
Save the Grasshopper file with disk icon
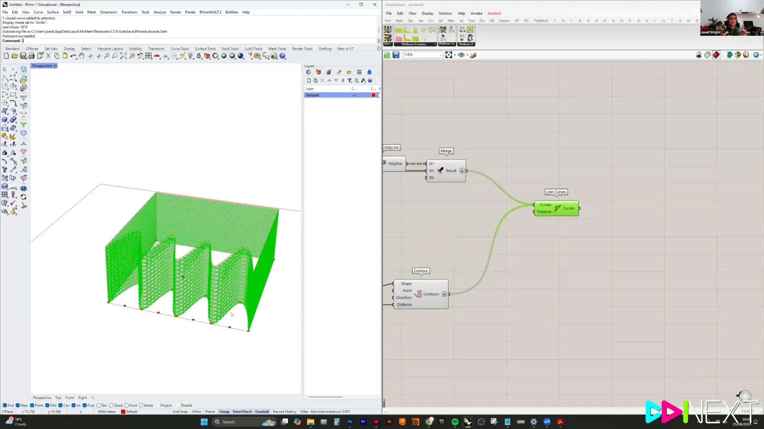tap(396, 55)
